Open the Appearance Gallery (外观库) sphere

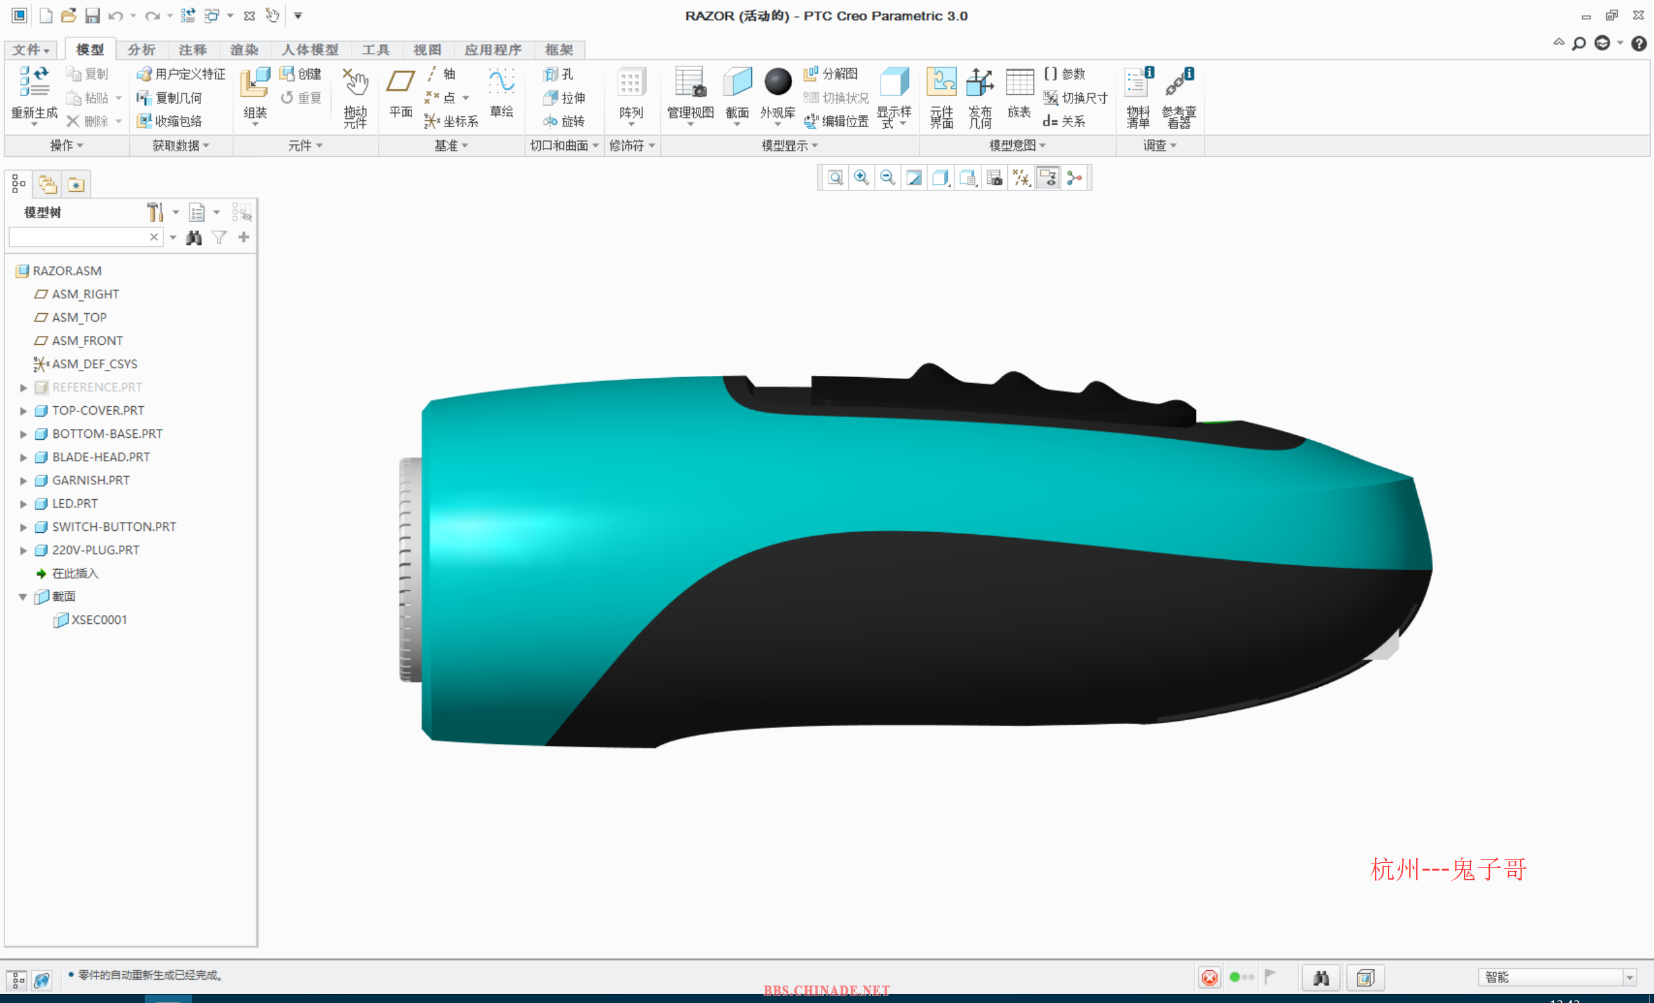pos(778,82)
